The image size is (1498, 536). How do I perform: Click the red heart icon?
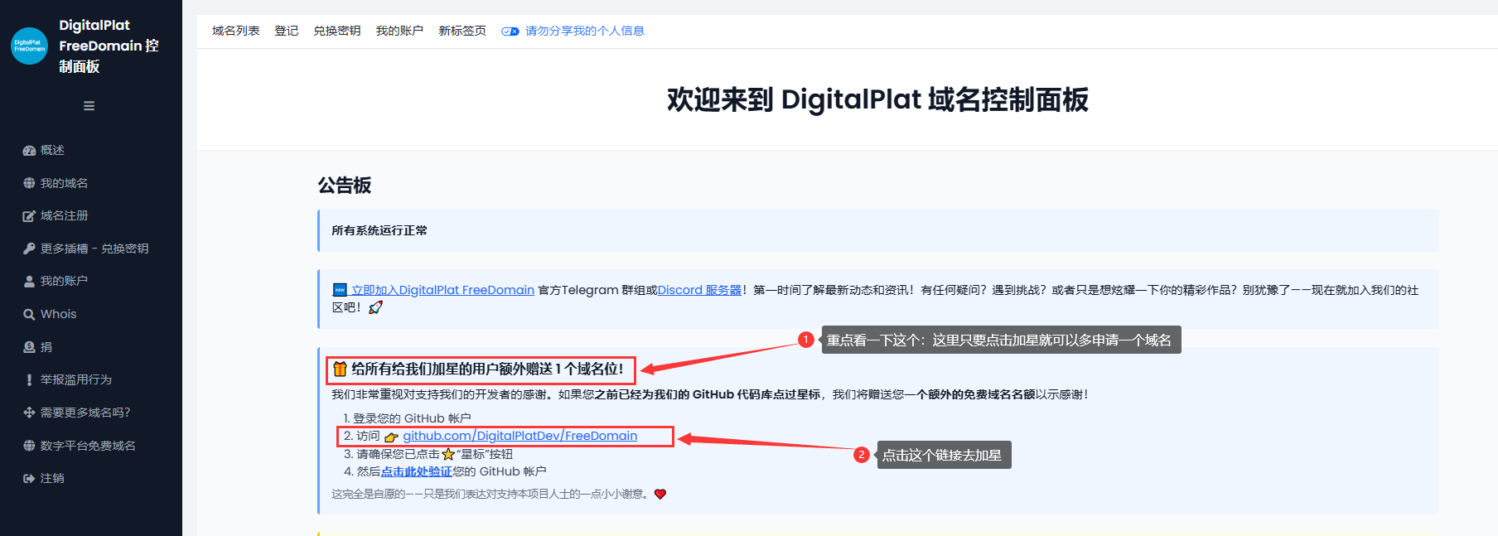pos(660,495)
